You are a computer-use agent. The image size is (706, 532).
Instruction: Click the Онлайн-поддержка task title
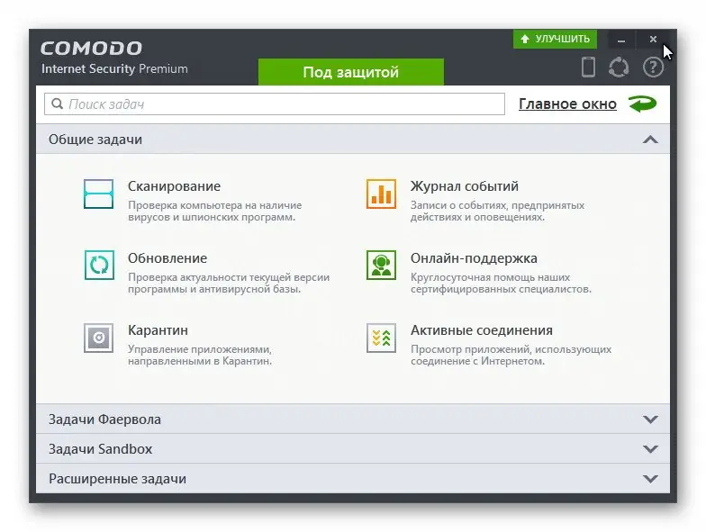(x=474, y=258)
